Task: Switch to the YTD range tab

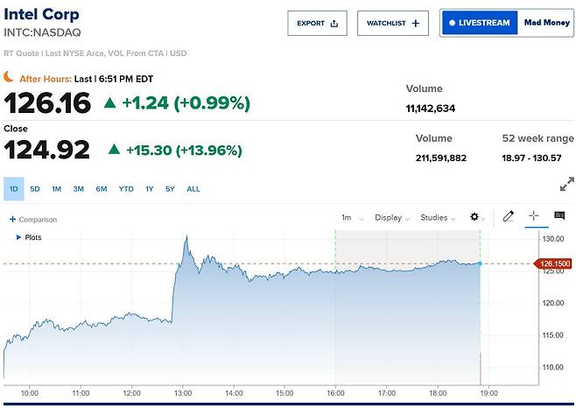Action: point(126,189)
